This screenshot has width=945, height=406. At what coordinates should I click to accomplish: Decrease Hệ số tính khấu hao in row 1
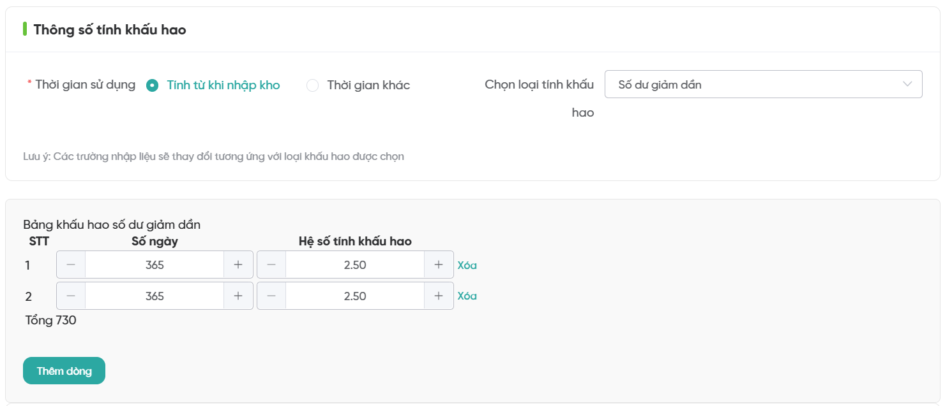(271, 265)
